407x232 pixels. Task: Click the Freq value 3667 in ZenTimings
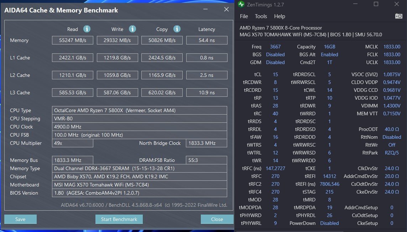pos(275,47)
